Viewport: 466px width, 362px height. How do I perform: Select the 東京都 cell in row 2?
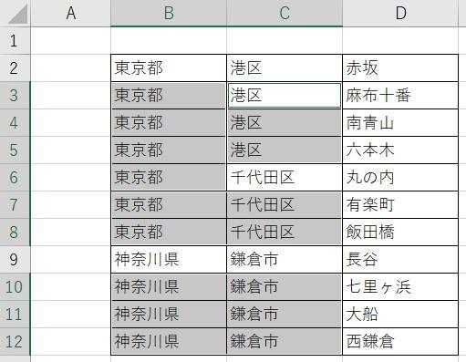pyautogui.click(x=169, y=67)
